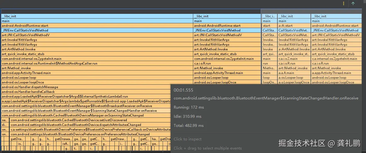Select the BluetoothDevicePreferenceCallback.onDeviceAttribute frame

pyautogui.click(x=90, y=129)
